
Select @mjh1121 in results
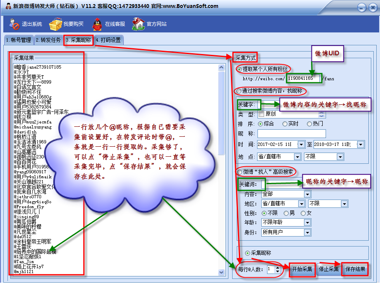[x=24, y=271]
